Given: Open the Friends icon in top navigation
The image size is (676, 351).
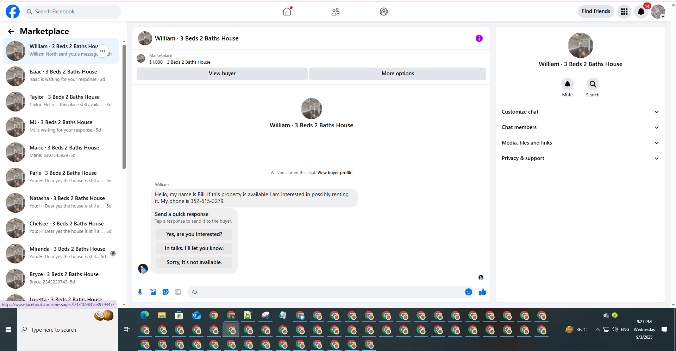Looking at the screenshot, I should click(336, 12).
